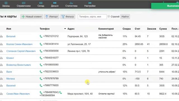Open client Всеволод Викентьевич

pyautogui.click(x=19, y=65)
